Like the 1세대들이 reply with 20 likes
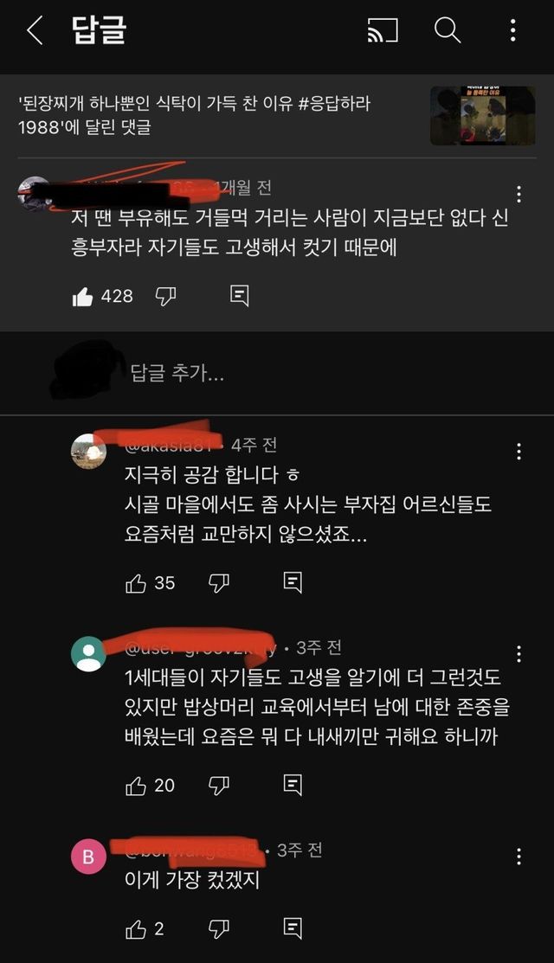This screenshot has height=963, width=554. point(136,786)
